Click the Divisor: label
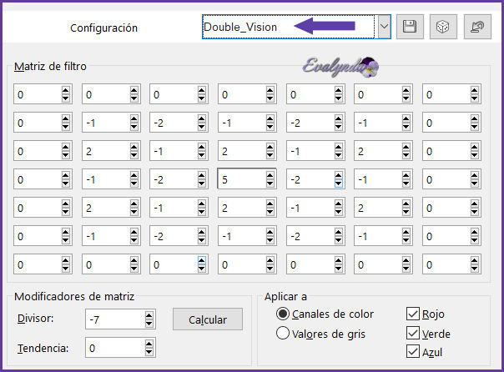This screenshot has width=504, height=372. point(36,319)
